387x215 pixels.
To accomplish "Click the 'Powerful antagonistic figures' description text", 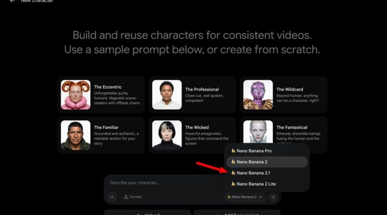I will (207, 139).
